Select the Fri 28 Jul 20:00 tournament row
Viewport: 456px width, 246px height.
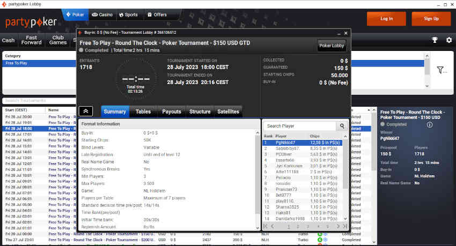pyautogui.click(x=39, y=117)
